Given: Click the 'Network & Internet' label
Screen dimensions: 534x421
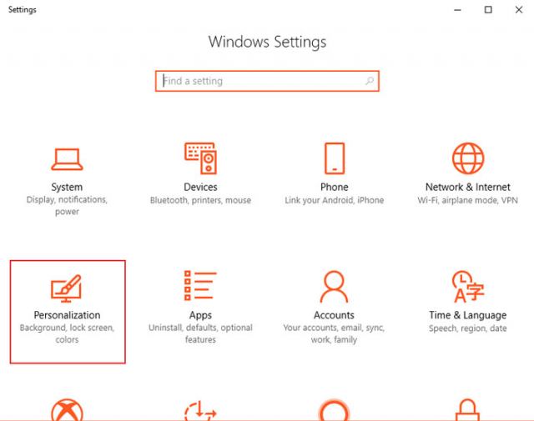Looking at the screenshot, I should click(468, 187).
